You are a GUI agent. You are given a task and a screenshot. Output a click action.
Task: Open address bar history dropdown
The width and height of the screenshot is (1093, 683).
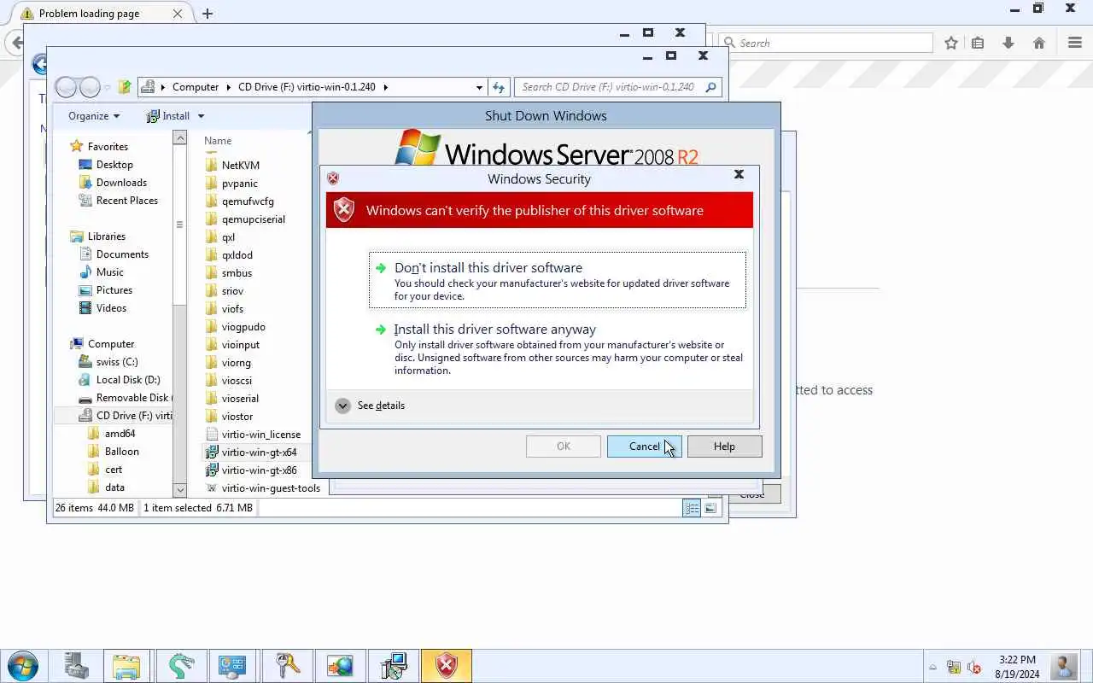479,87
